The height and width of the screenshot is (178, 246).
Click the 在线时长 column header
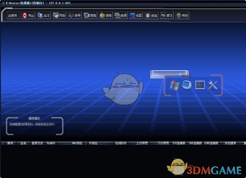(x=121, y=143)
